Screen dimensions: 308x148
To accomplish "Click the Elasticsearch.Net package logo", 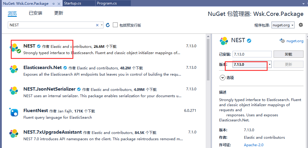I will point(14,69).
